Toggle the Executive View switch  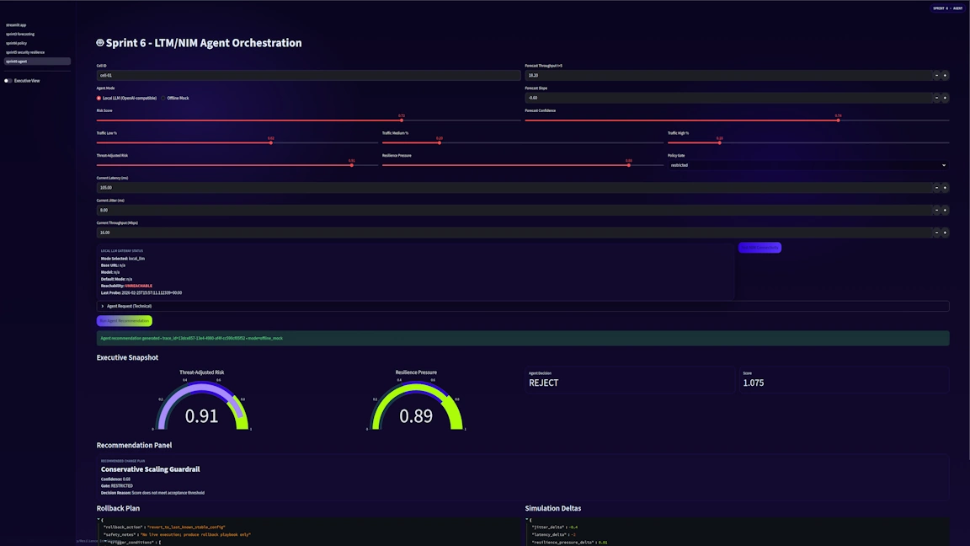8,81
